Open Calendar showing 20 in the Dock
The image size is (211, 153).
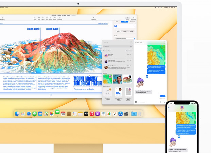pos(63,114)
